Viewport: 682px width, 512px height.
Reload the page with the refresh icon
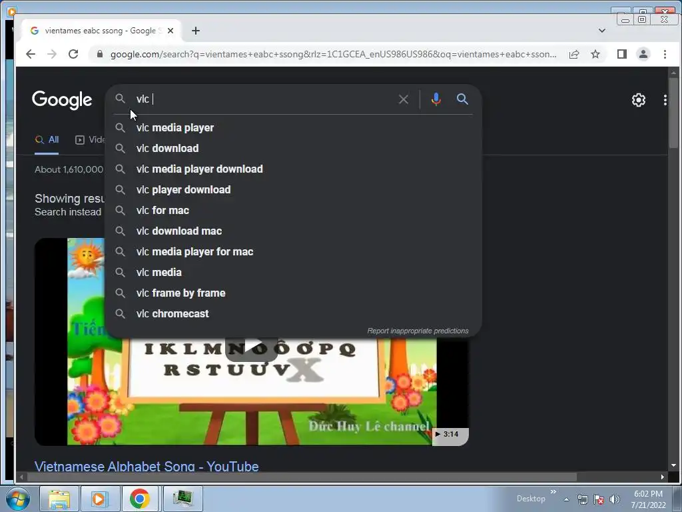point(73,54)
